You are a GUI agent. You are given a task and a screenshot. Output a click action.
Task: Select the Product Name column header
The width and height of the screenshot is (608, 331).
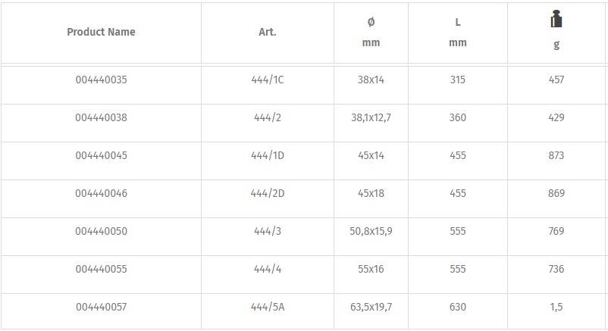(101, 32)
